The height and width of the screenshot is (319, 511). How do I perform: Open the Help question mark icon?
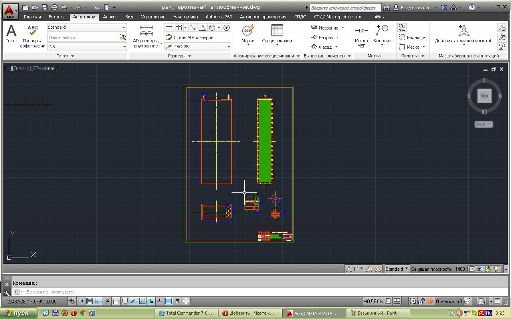tap(472, 7)
